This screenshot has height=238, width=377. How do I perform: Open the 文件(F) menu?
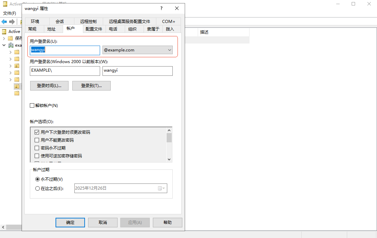(x=10, y=13)
